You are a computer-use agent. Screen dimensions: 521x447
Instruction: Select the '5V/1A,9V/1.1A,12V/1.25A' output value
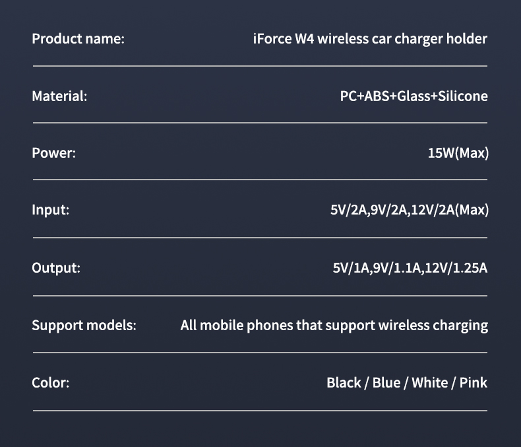coord(410,268)
